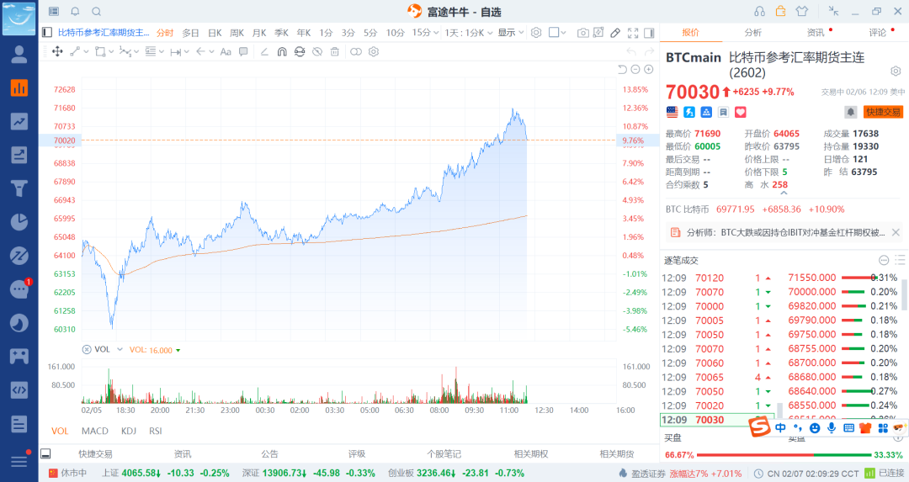Screen dimensions: 909x482
Task: Open the 比特币参考汇率期货主 chart title link
Action: 104,33
